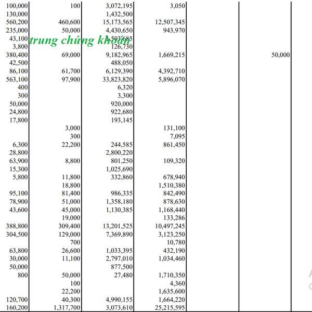This screenshot has width=312, height=312.
Task: Select the figure 9,182,965
Action: [x=119, y=55]
